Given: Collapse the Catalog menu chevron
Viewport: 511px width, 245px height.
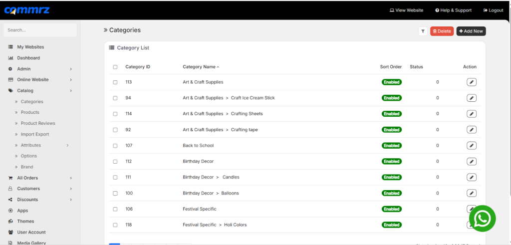Looking at the screenshot, I should [71, 91].
